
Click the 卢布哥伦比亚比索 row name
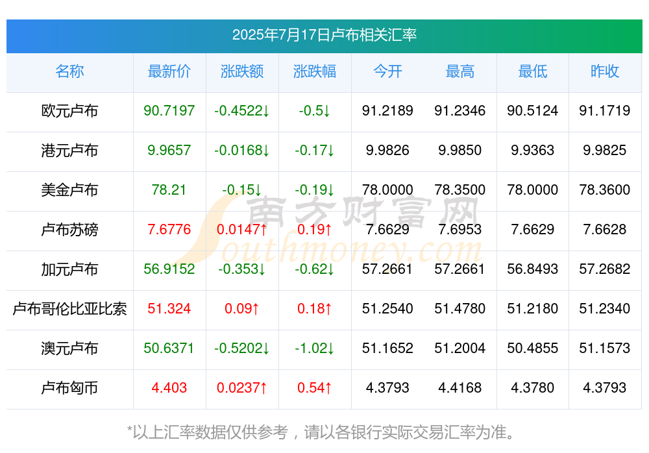69,309
